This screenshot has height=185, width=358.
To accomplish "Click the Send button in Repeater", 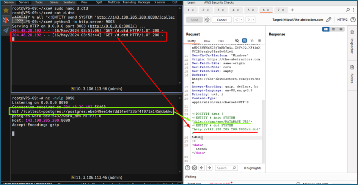I will 194,20.
